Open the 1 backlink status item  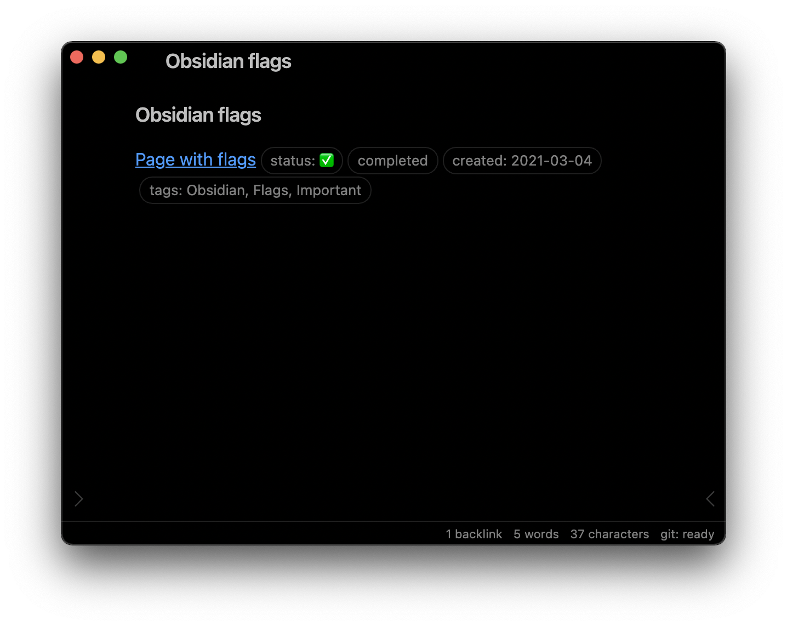(474, 534)
